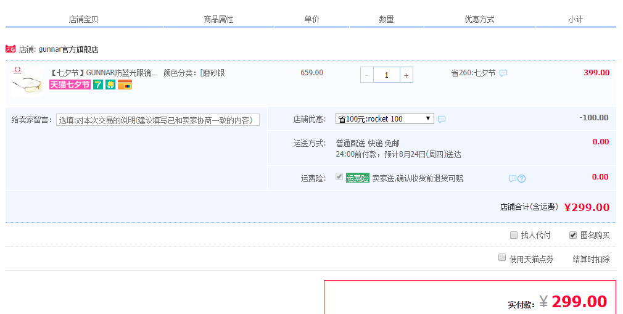Click the 单价 column header
This screenshot has height=314, width=623.
(312, 19)
